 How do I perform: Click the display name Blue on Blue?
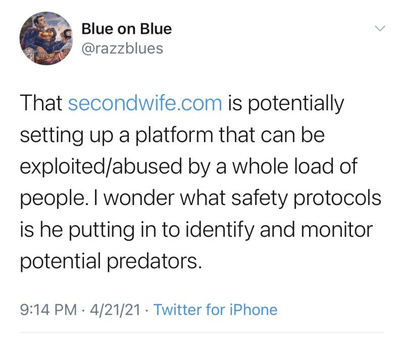[126, 29]
